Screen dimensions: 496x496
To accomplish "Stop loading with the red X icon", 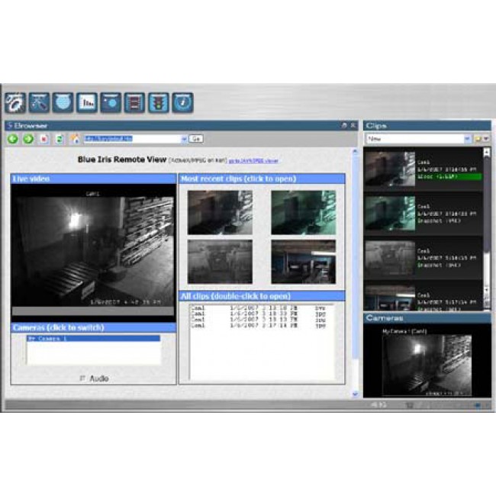I will click(44, 139).
